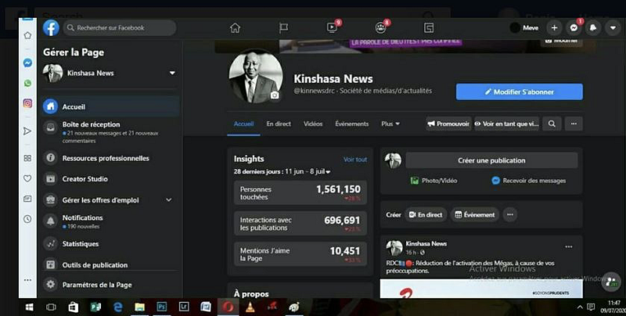Open Notifications with 190 nouvelles
Screen dimensions: 626x316
(x=110, y=221)
